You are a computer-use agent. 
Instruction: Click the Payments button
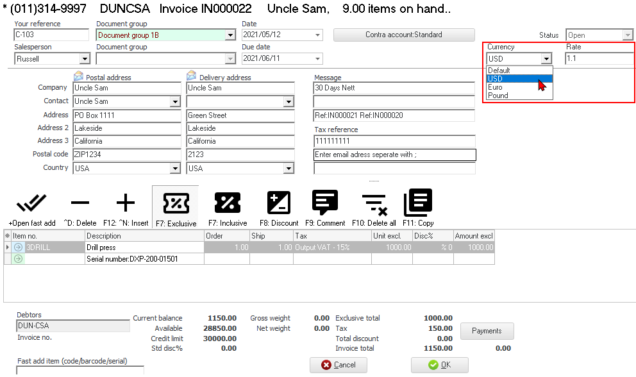pos(487,331)
